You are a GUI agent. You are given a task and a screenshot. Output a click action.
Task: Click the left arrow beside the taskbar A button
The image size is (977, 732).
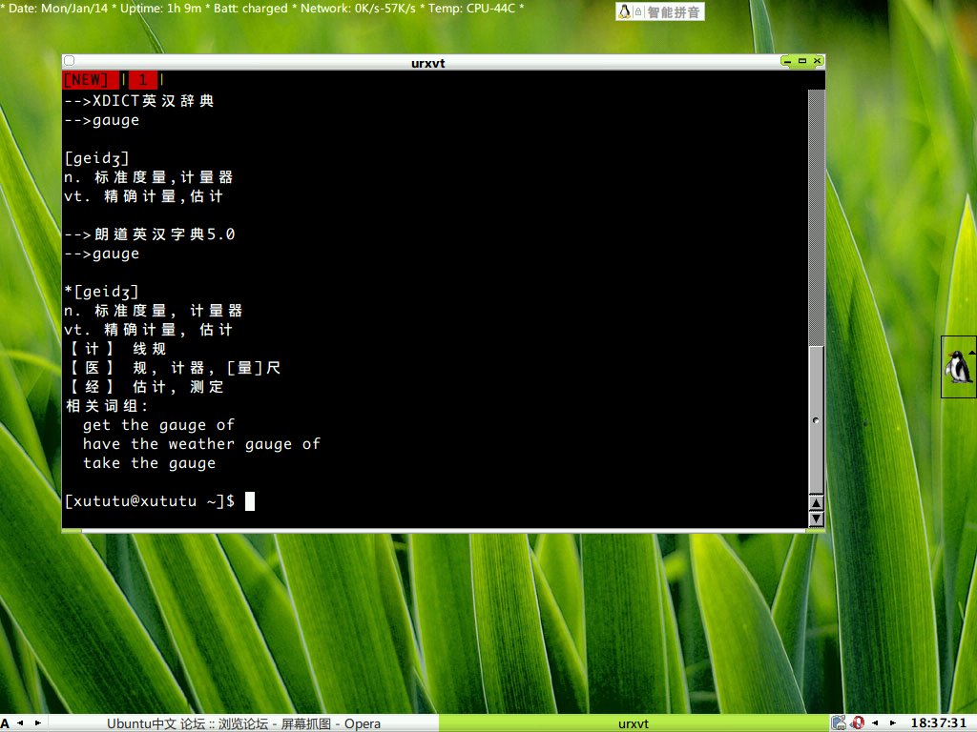20,723
